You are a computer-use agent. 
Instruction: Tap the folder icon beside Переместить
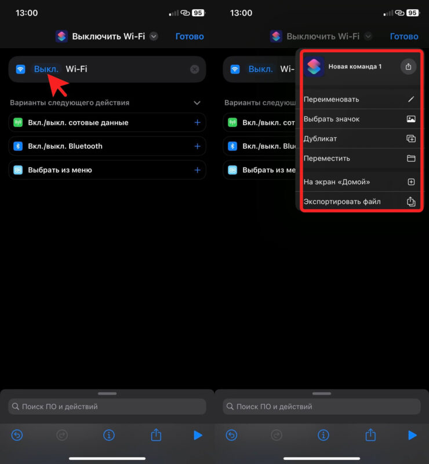pos(411,158)
